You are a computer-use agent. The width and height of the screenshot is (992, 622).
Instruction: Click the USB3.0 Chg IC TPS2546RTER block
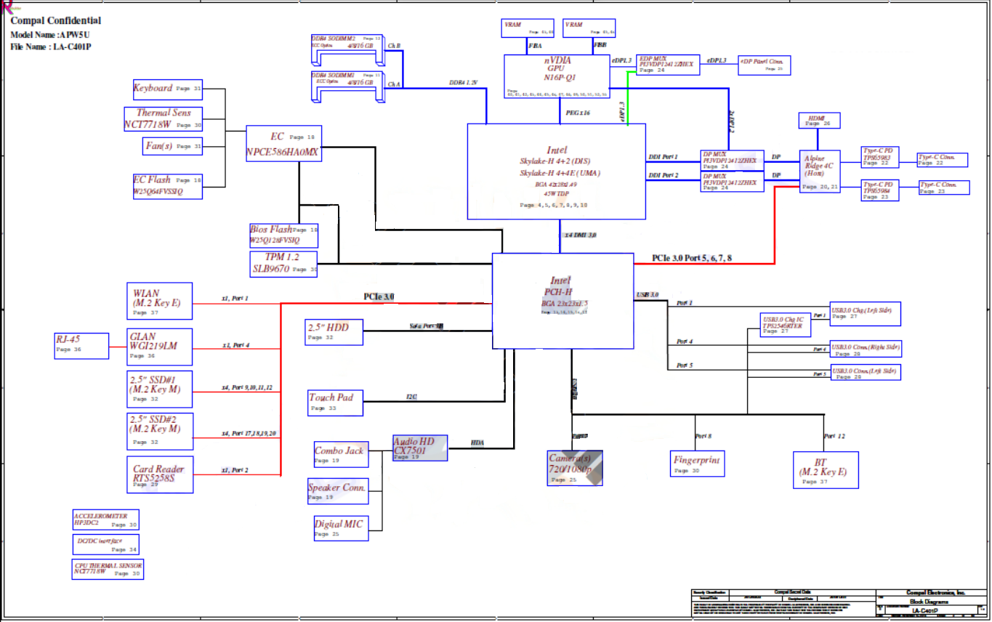pos(786,324)
